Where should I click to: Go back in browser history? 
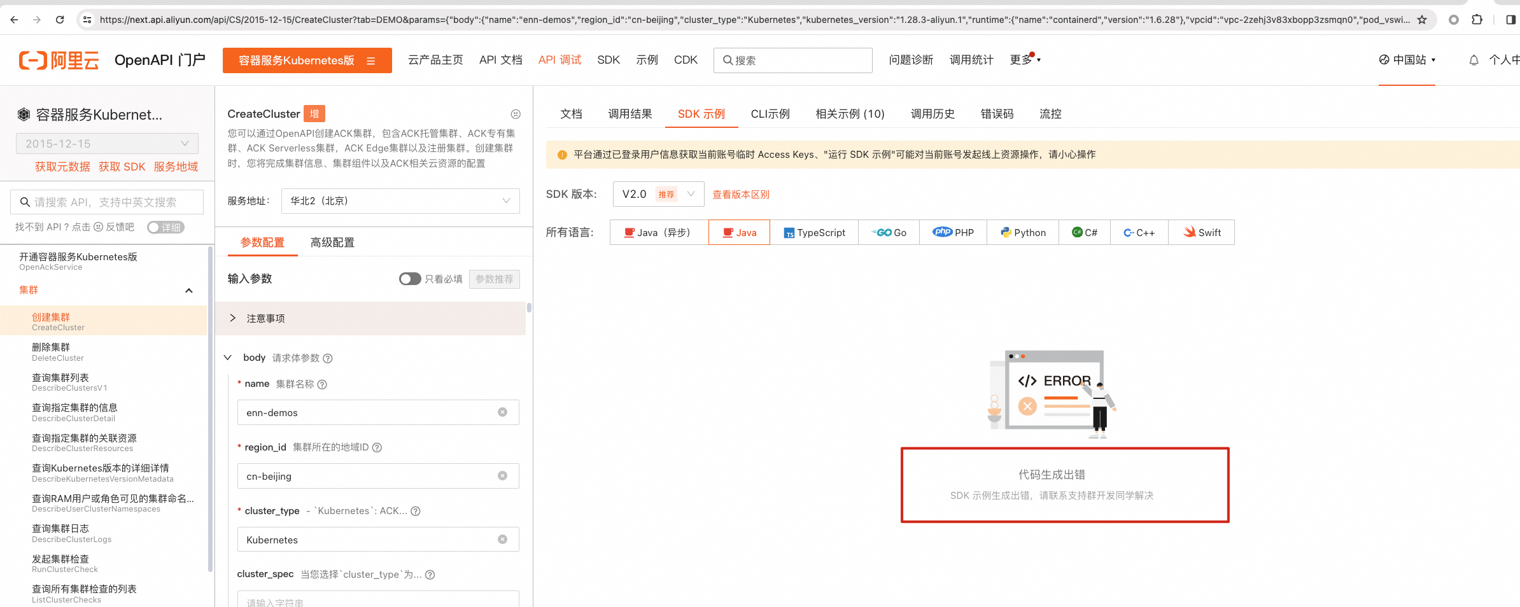(x=15, y=20)
